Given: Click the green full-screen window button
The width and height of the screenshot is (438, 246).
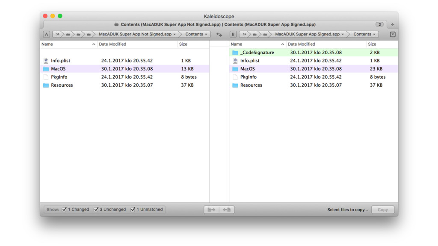Looking at the screenshot, I should (x=60, y=16).
